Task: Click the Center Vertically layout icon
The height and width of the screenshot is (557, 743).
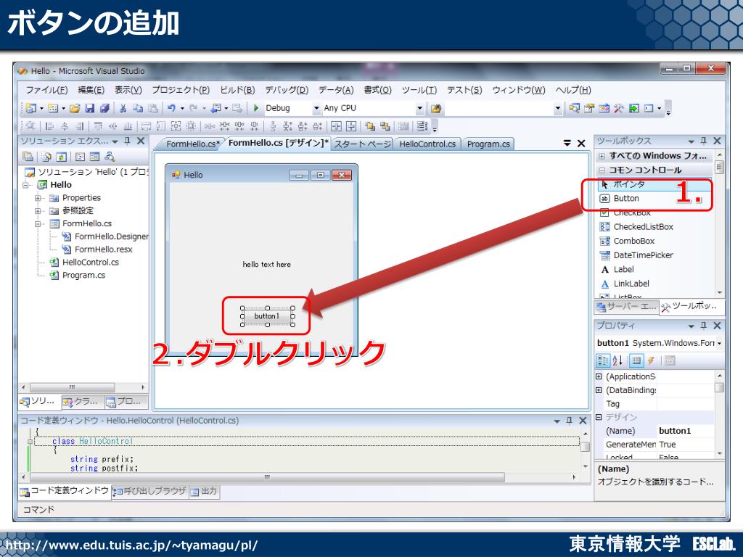Action: 351,126
